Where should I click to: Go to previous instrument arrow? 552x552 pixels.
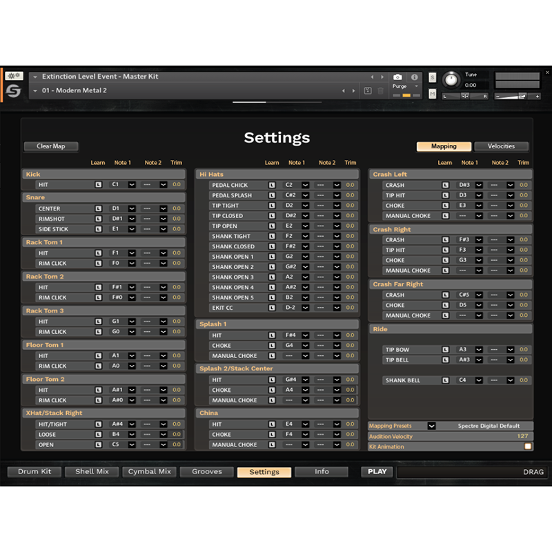point(372,77)
